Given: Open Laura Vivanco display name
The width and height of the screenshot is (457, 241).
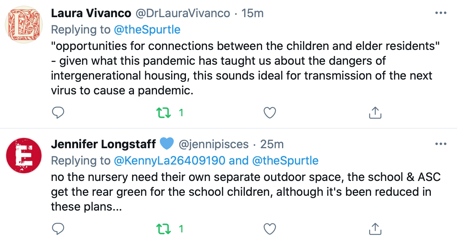Looking at the screenshot, I should [91, 13].
